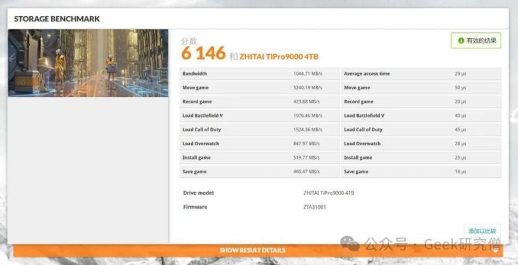The width and height of the screenshot is (518, 265).
Task: Click the 有效的结果 valid result badge
Action: point(476,41)
